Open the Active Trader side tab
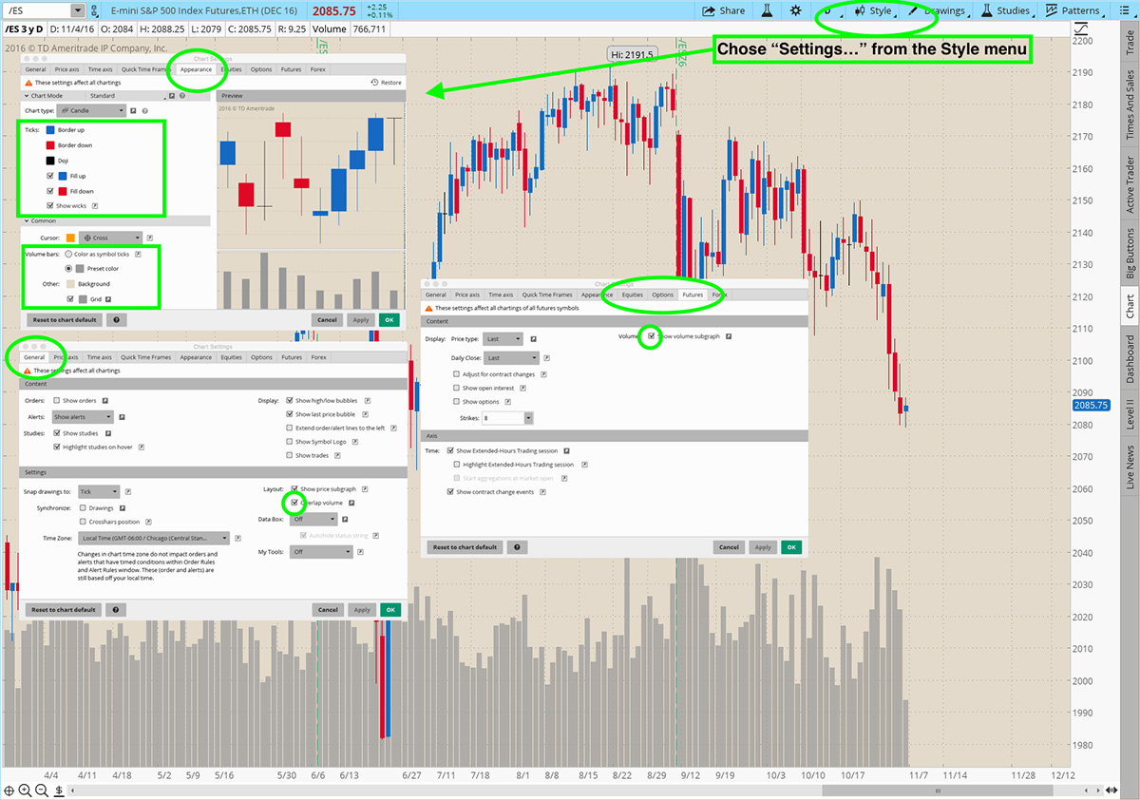Screen dimensions: 1140x800 (x=1130, y=184)
